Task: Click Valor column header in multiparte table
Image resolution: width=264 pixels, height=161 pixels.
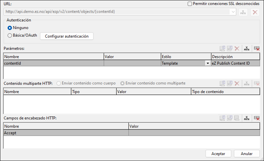Action: [154, 92]
